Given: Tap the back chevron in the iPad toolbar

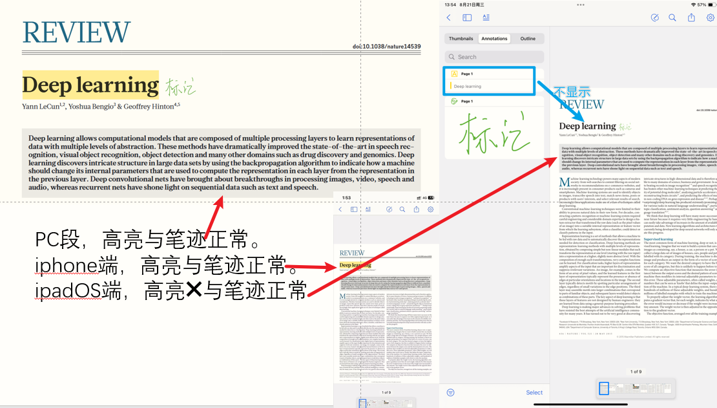Looking at the screenshot, I should [448, 17].
